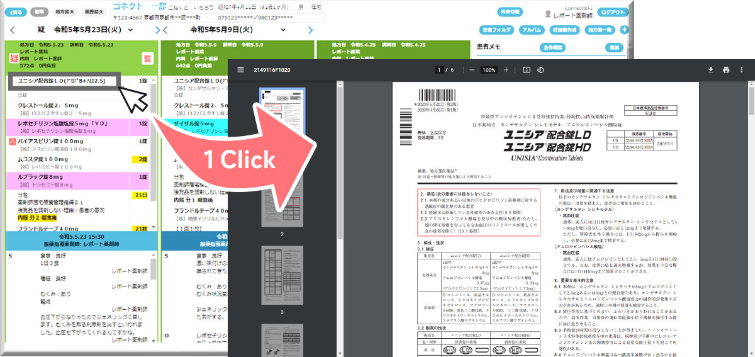Open 患者フォルダ patient folder
The height and width of the screenshot is (357, 755).
497,30
